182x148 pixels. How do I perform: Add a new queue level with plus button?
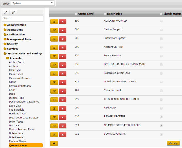[x=54, y=143]
